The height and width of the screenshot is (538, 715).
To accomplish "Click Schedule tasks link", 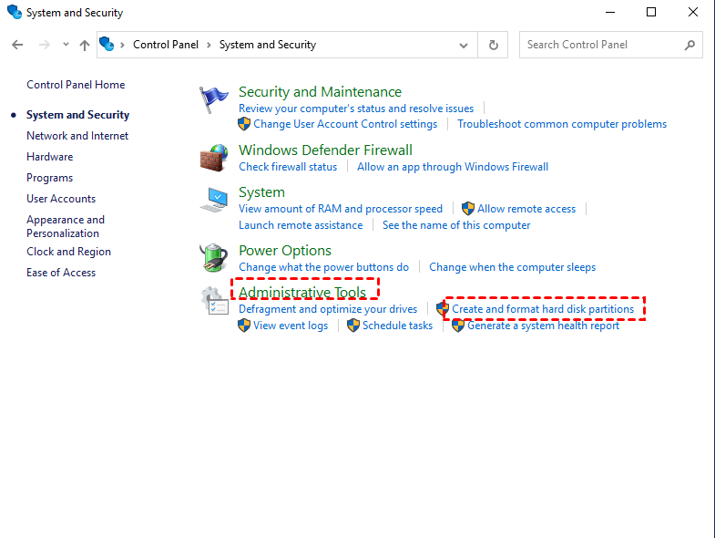I will point(398,326).
